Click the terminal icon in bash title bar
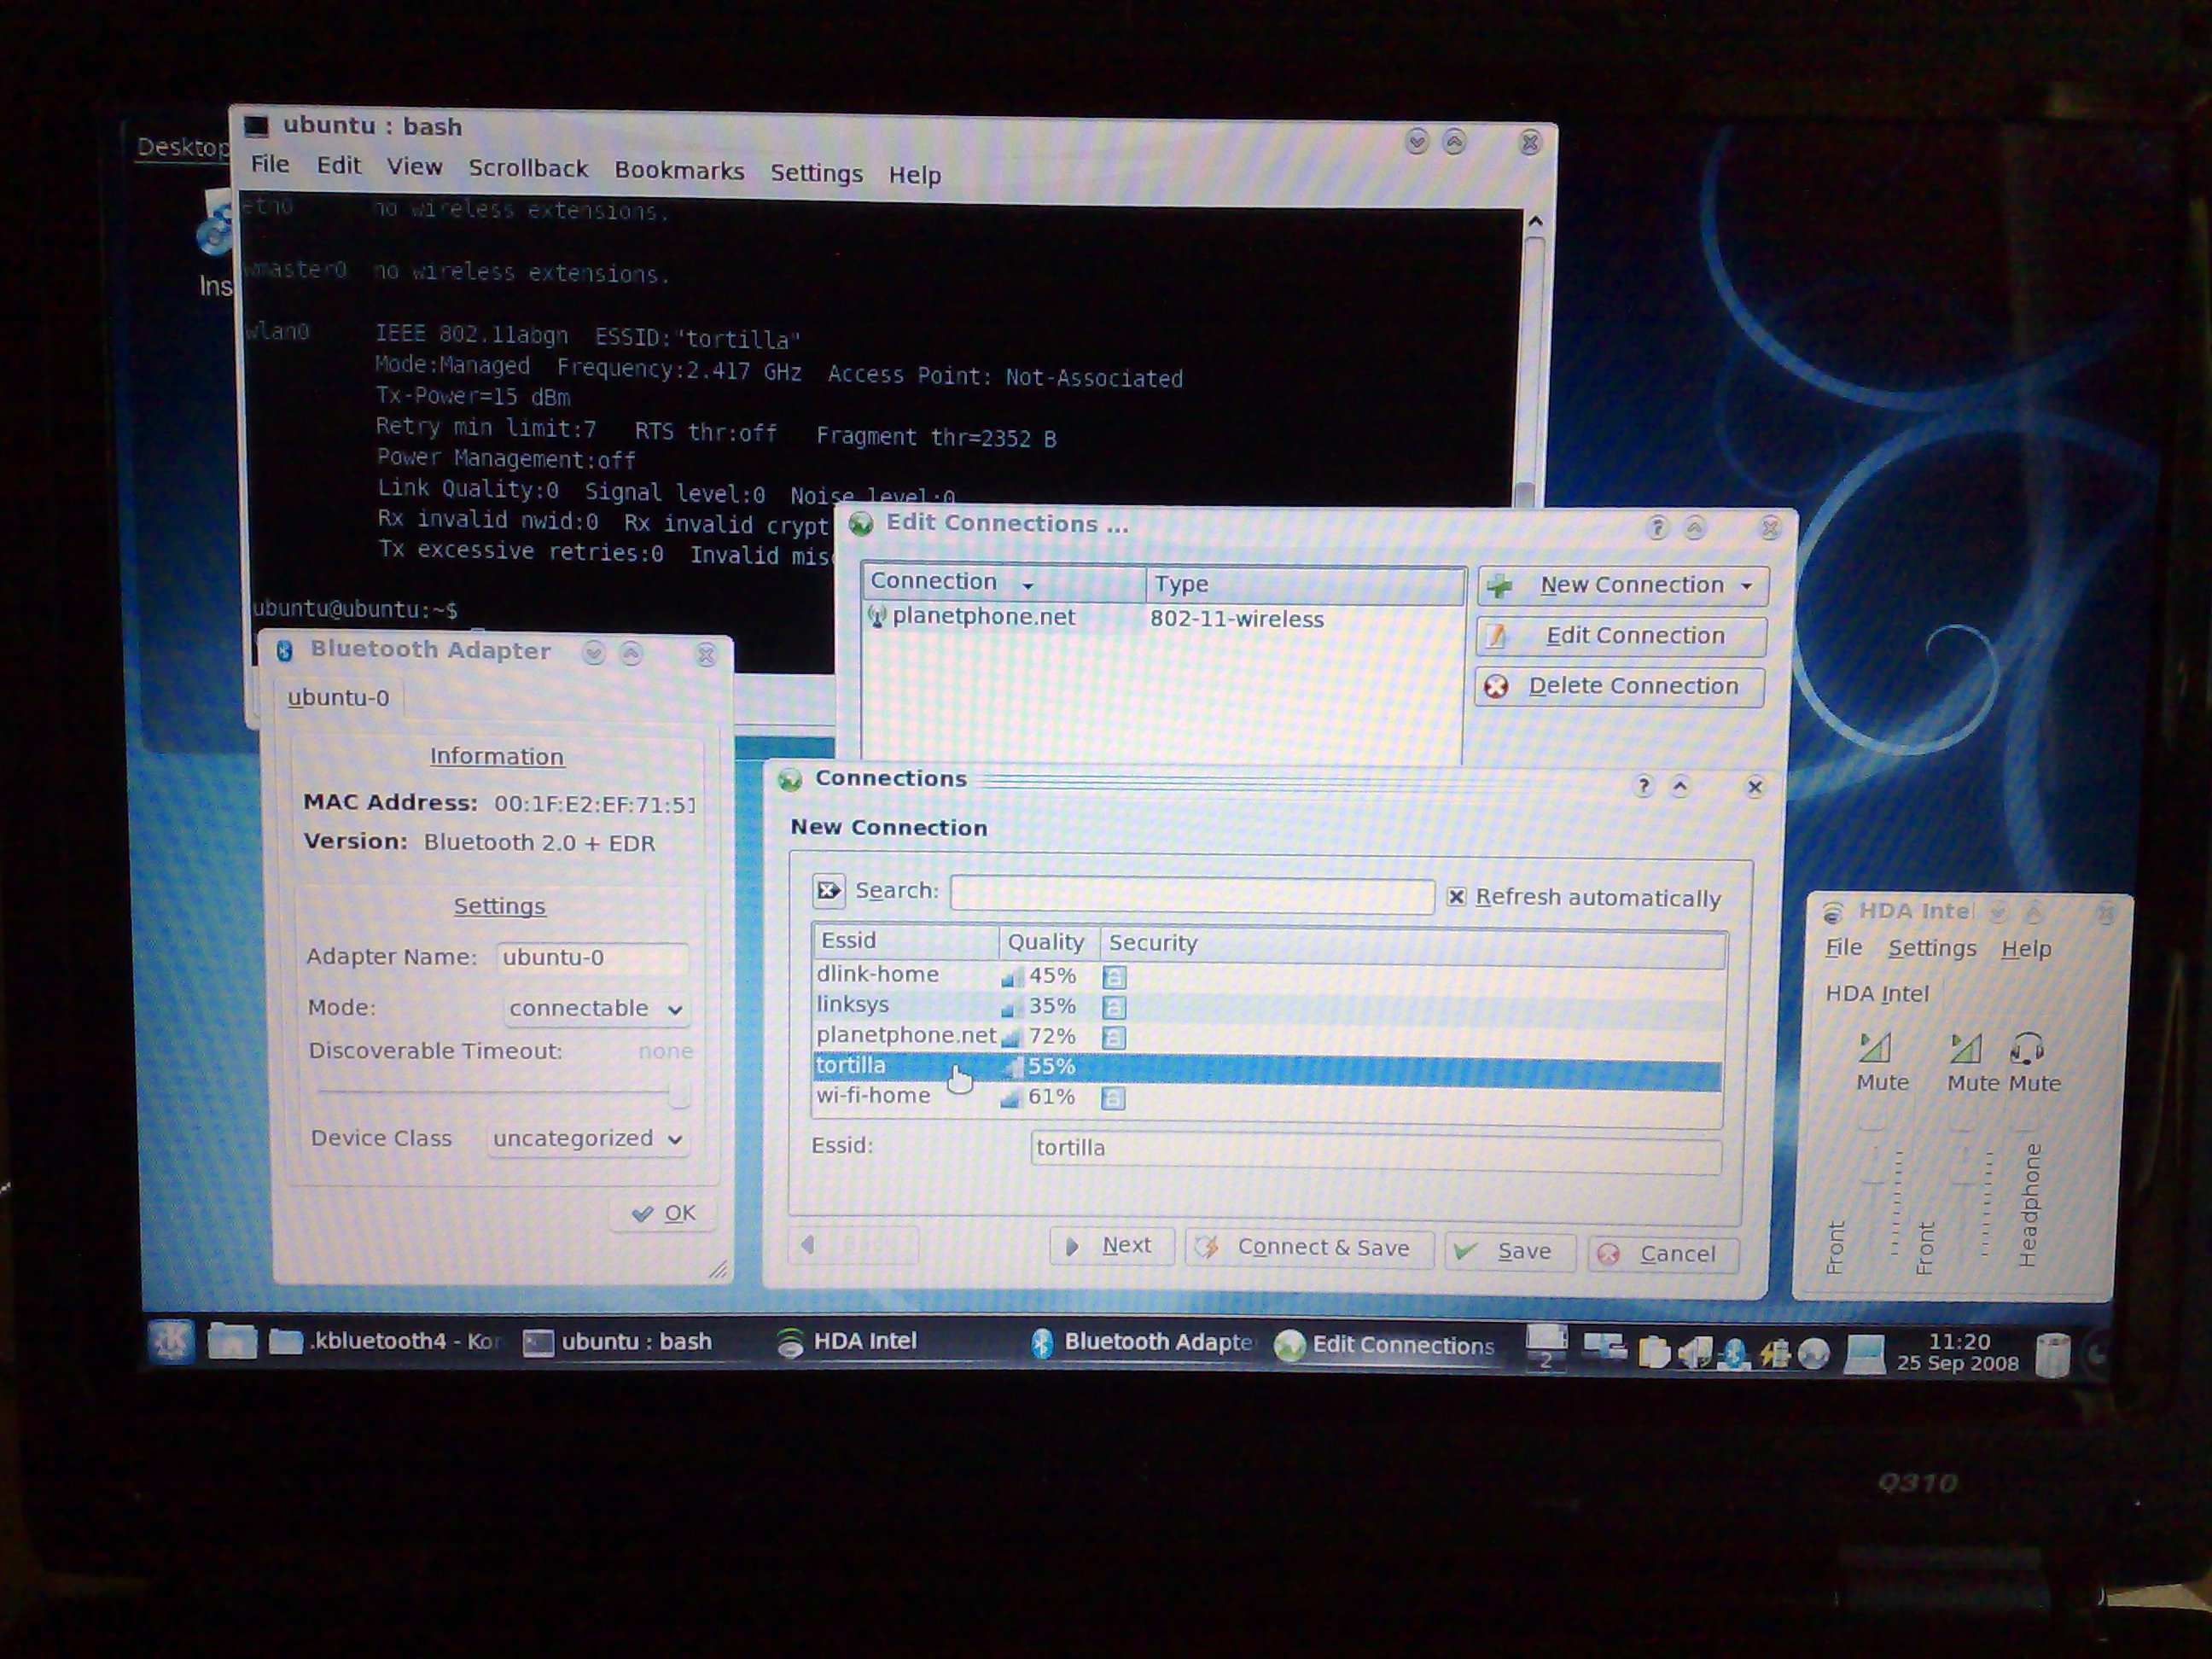This screenshot has height=1659, width=2212. click(x=257, y=126)
